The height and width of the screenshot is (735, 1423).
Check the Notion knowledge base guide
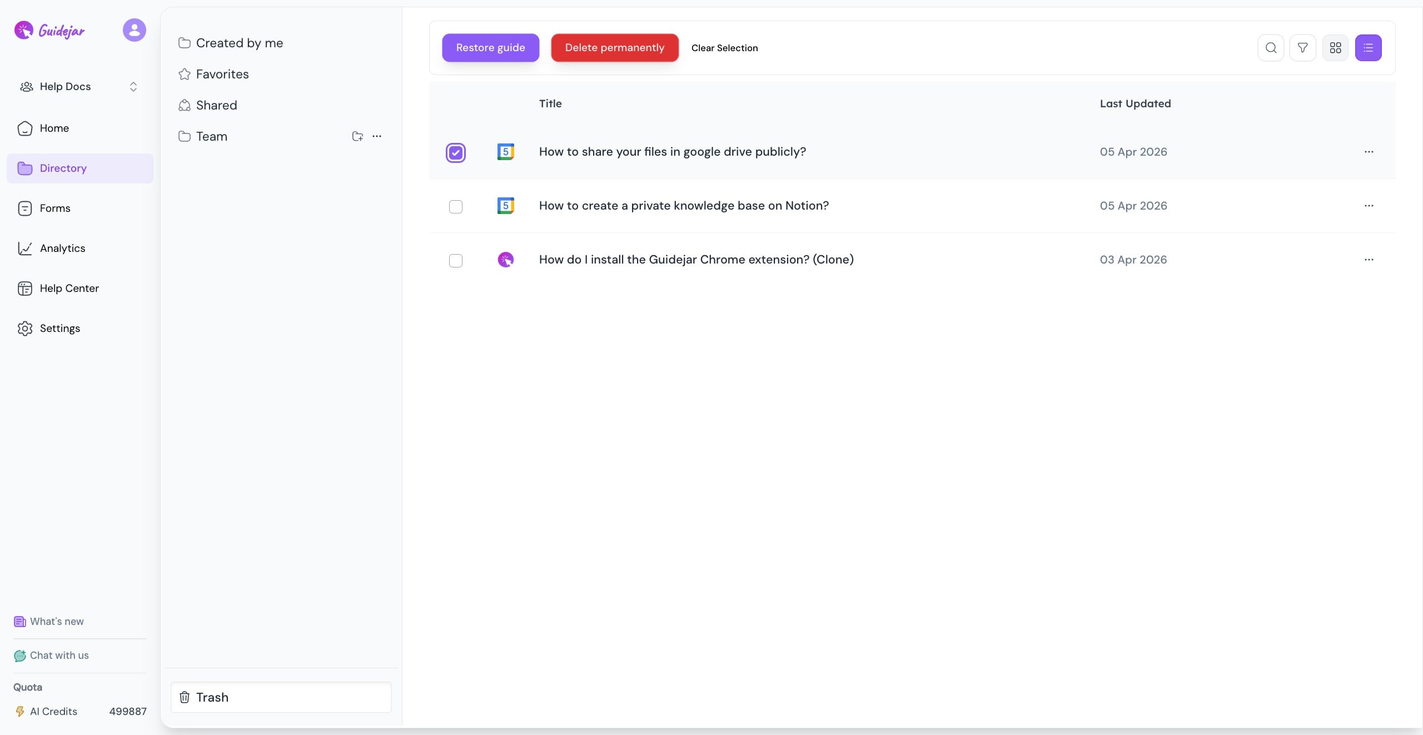(x=455, y=207)
